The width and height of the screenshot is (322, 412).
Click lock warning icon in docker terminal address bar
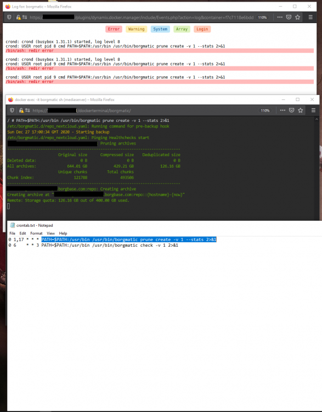[x=21, y=110]
